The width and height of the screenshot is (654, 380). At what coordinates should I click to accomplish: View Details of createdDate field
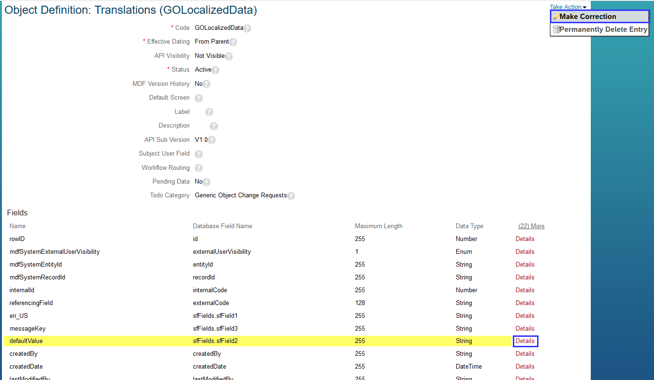coord(525,367)
